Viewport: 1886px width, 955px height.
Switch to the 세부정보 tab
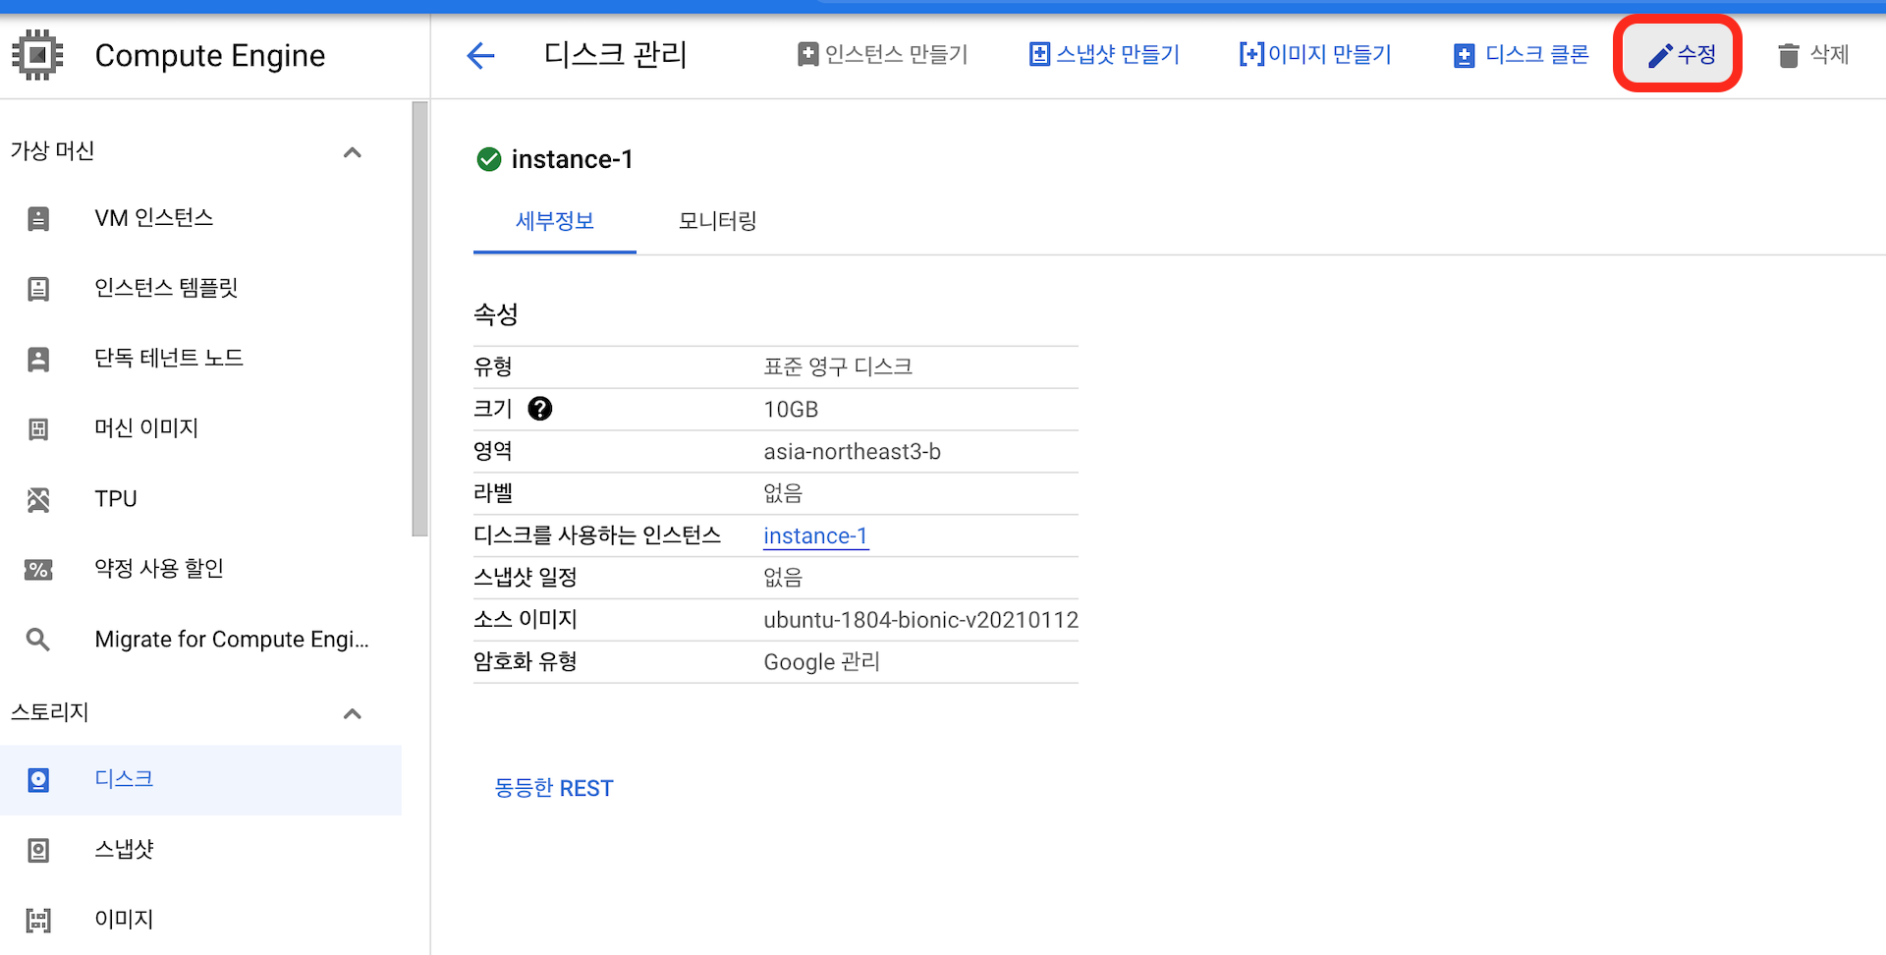[x=555, y=221]
